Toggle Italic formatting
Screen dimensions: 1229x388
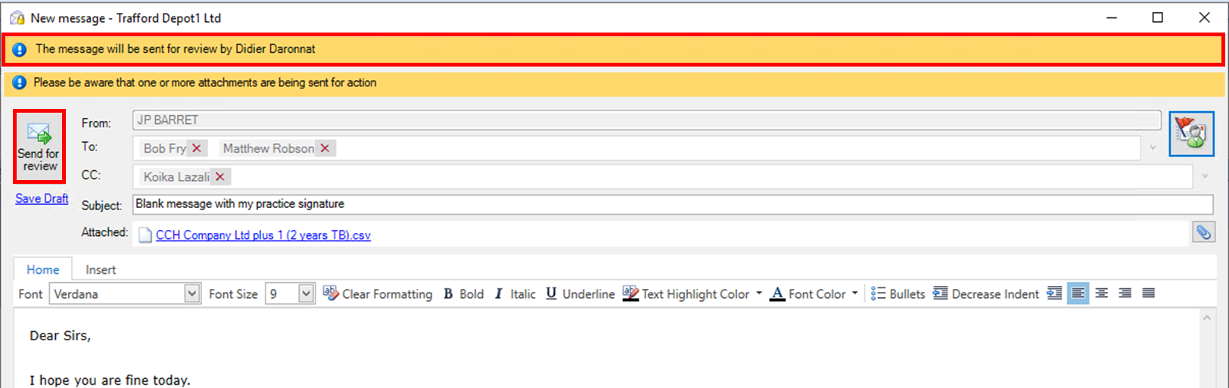click(515, 293)
